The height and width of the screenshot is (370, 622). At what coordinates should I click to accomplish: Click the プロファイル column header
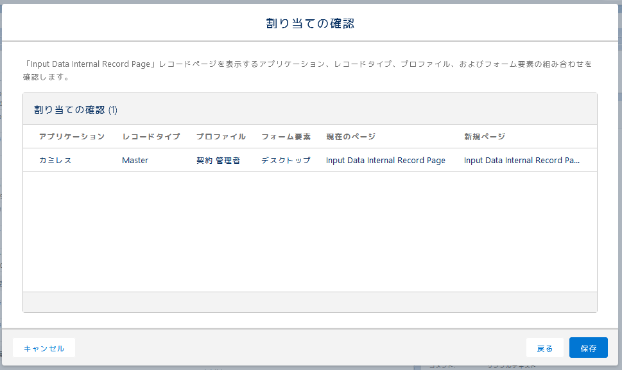coord(221,137)
